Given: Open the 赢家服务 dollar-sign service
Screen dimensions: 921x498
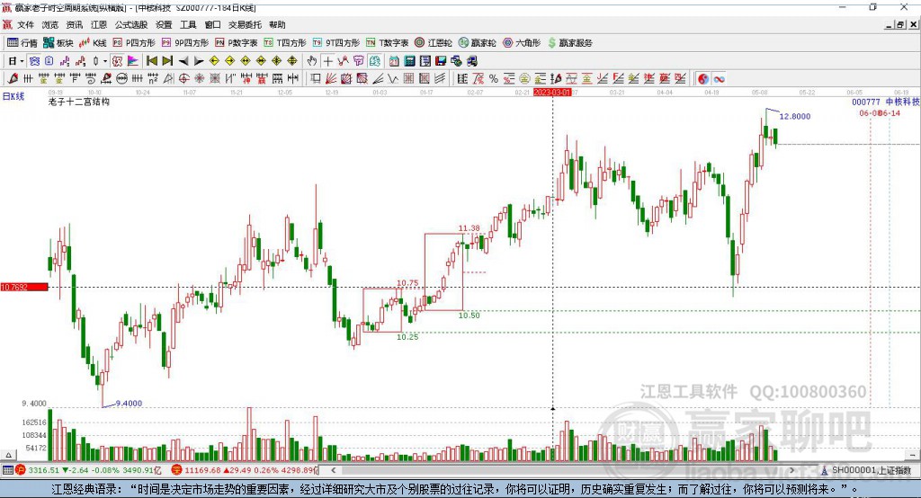Looking at the screenshot, I should pyautogui.click(x=569, y=43).
